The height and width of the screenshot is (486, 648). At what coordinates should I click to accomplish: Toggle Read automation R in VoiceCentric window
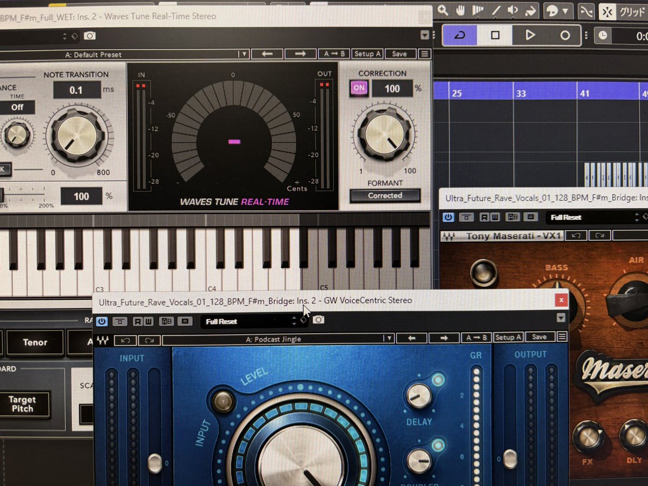coord(138,321)
